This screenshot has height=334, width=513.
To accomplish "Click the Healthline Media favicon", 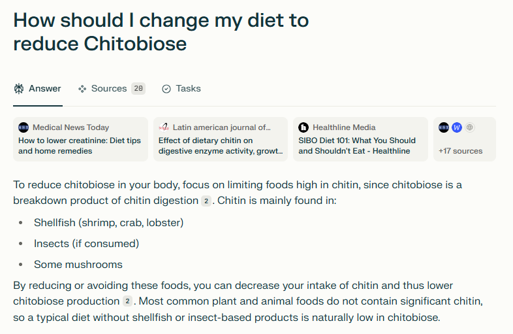I will point(303,127).
